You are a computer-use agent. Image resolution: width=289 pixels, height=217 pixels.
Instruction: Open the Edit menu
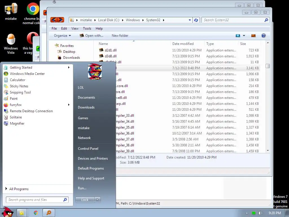pyautogui.click(x=64, y=29)
